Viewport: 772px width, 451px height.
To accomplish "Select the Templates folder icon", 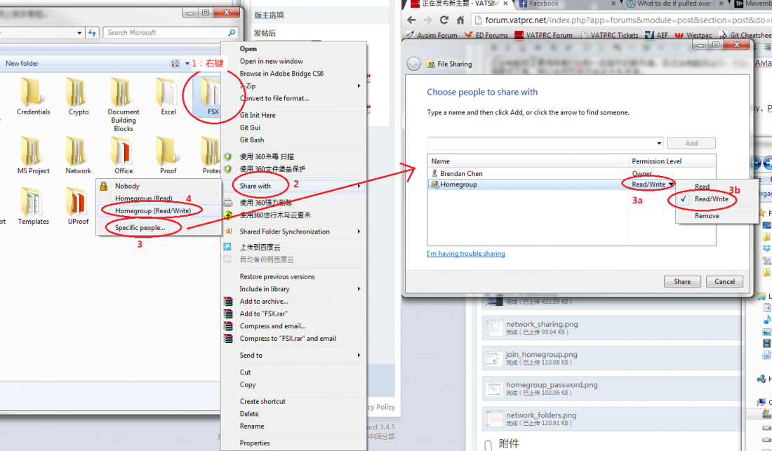I will tap(32, 201).
